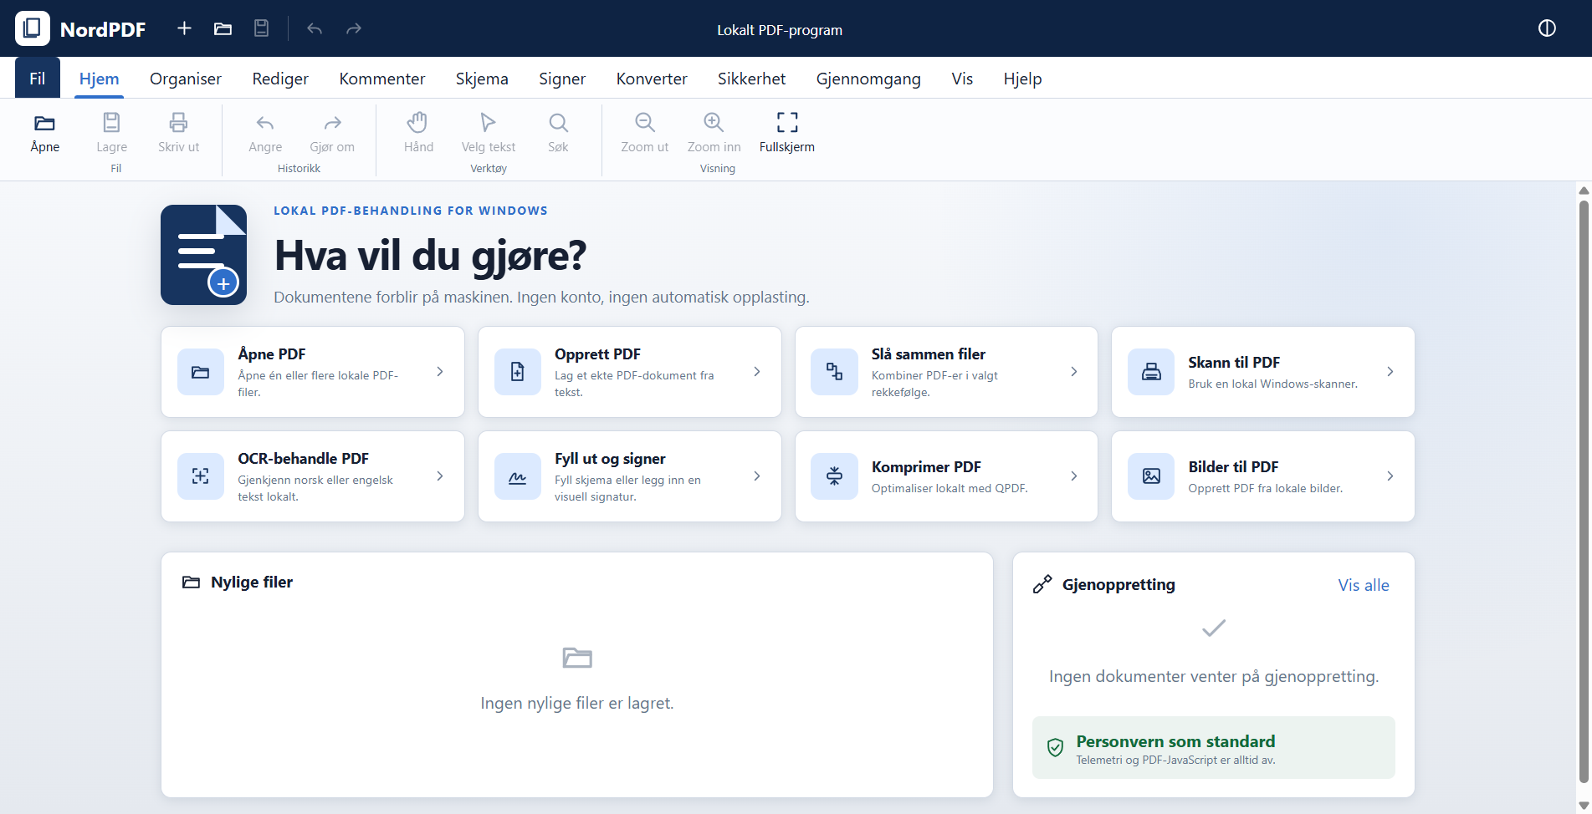This screenshot has height=814, width=1592.
Task: Click chevron on the Opprett PDF card
Action: click(x=757, y=371)
